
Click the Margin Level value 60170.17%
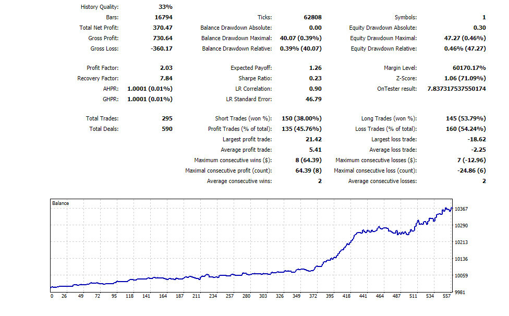469,68
